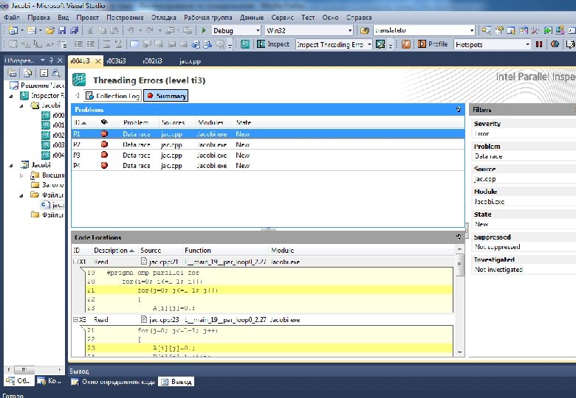
Task: Select the jac file in Solution Explorer
Action: coord(52,204)
